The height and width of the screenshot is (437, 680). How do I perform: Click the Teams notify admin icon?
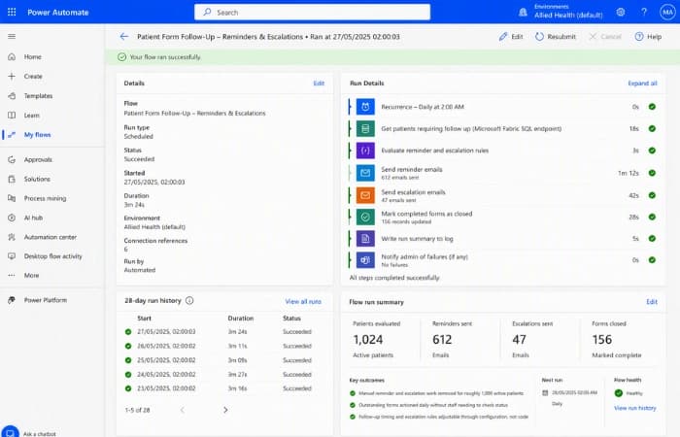(365, 260)
